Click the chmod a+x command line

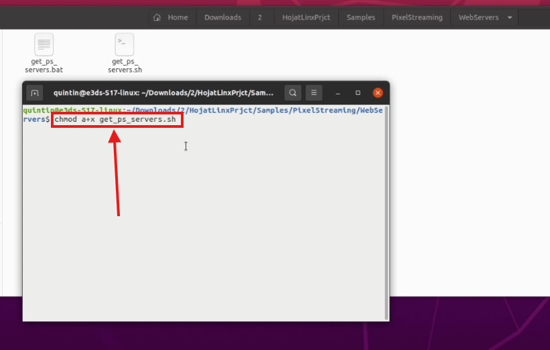(x=115, y=120)
